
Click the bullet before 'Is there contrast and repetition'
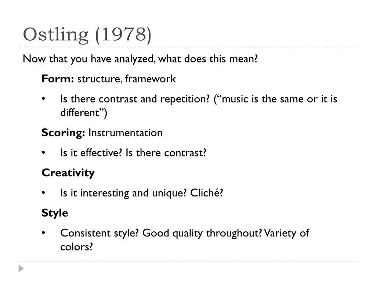coord(43,99)
